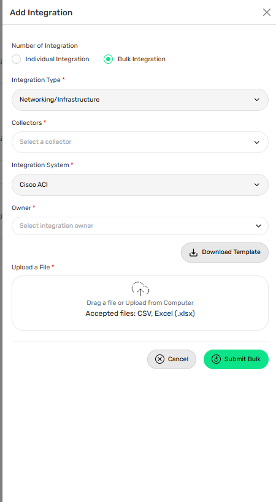Open the Select integration owner dropdown

point(140,226)
